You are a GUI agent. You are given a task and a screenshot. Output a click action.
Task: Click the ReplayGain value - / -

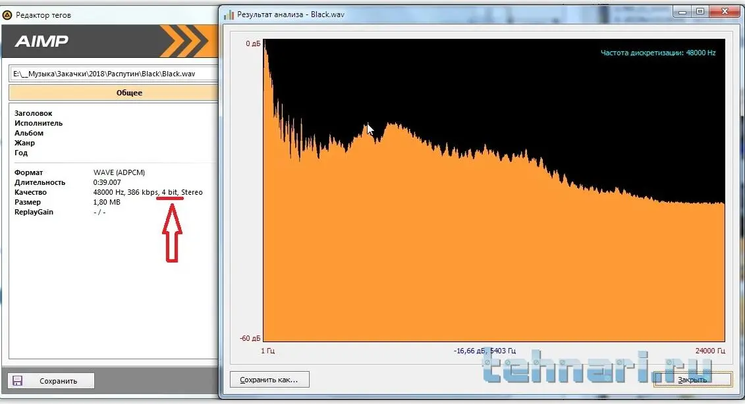99,213
